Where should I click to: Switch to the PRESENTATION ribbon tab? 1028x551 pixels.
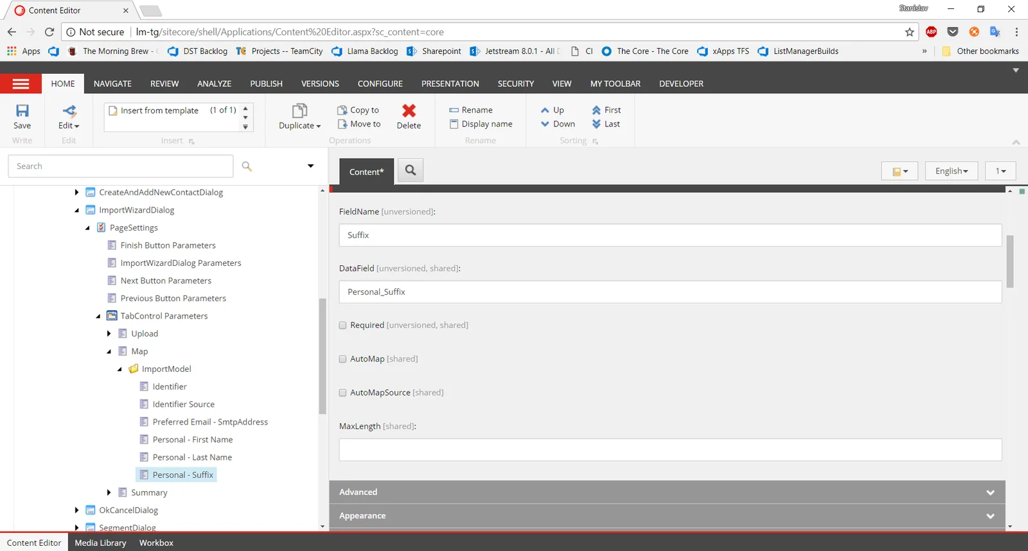[450, 83]
